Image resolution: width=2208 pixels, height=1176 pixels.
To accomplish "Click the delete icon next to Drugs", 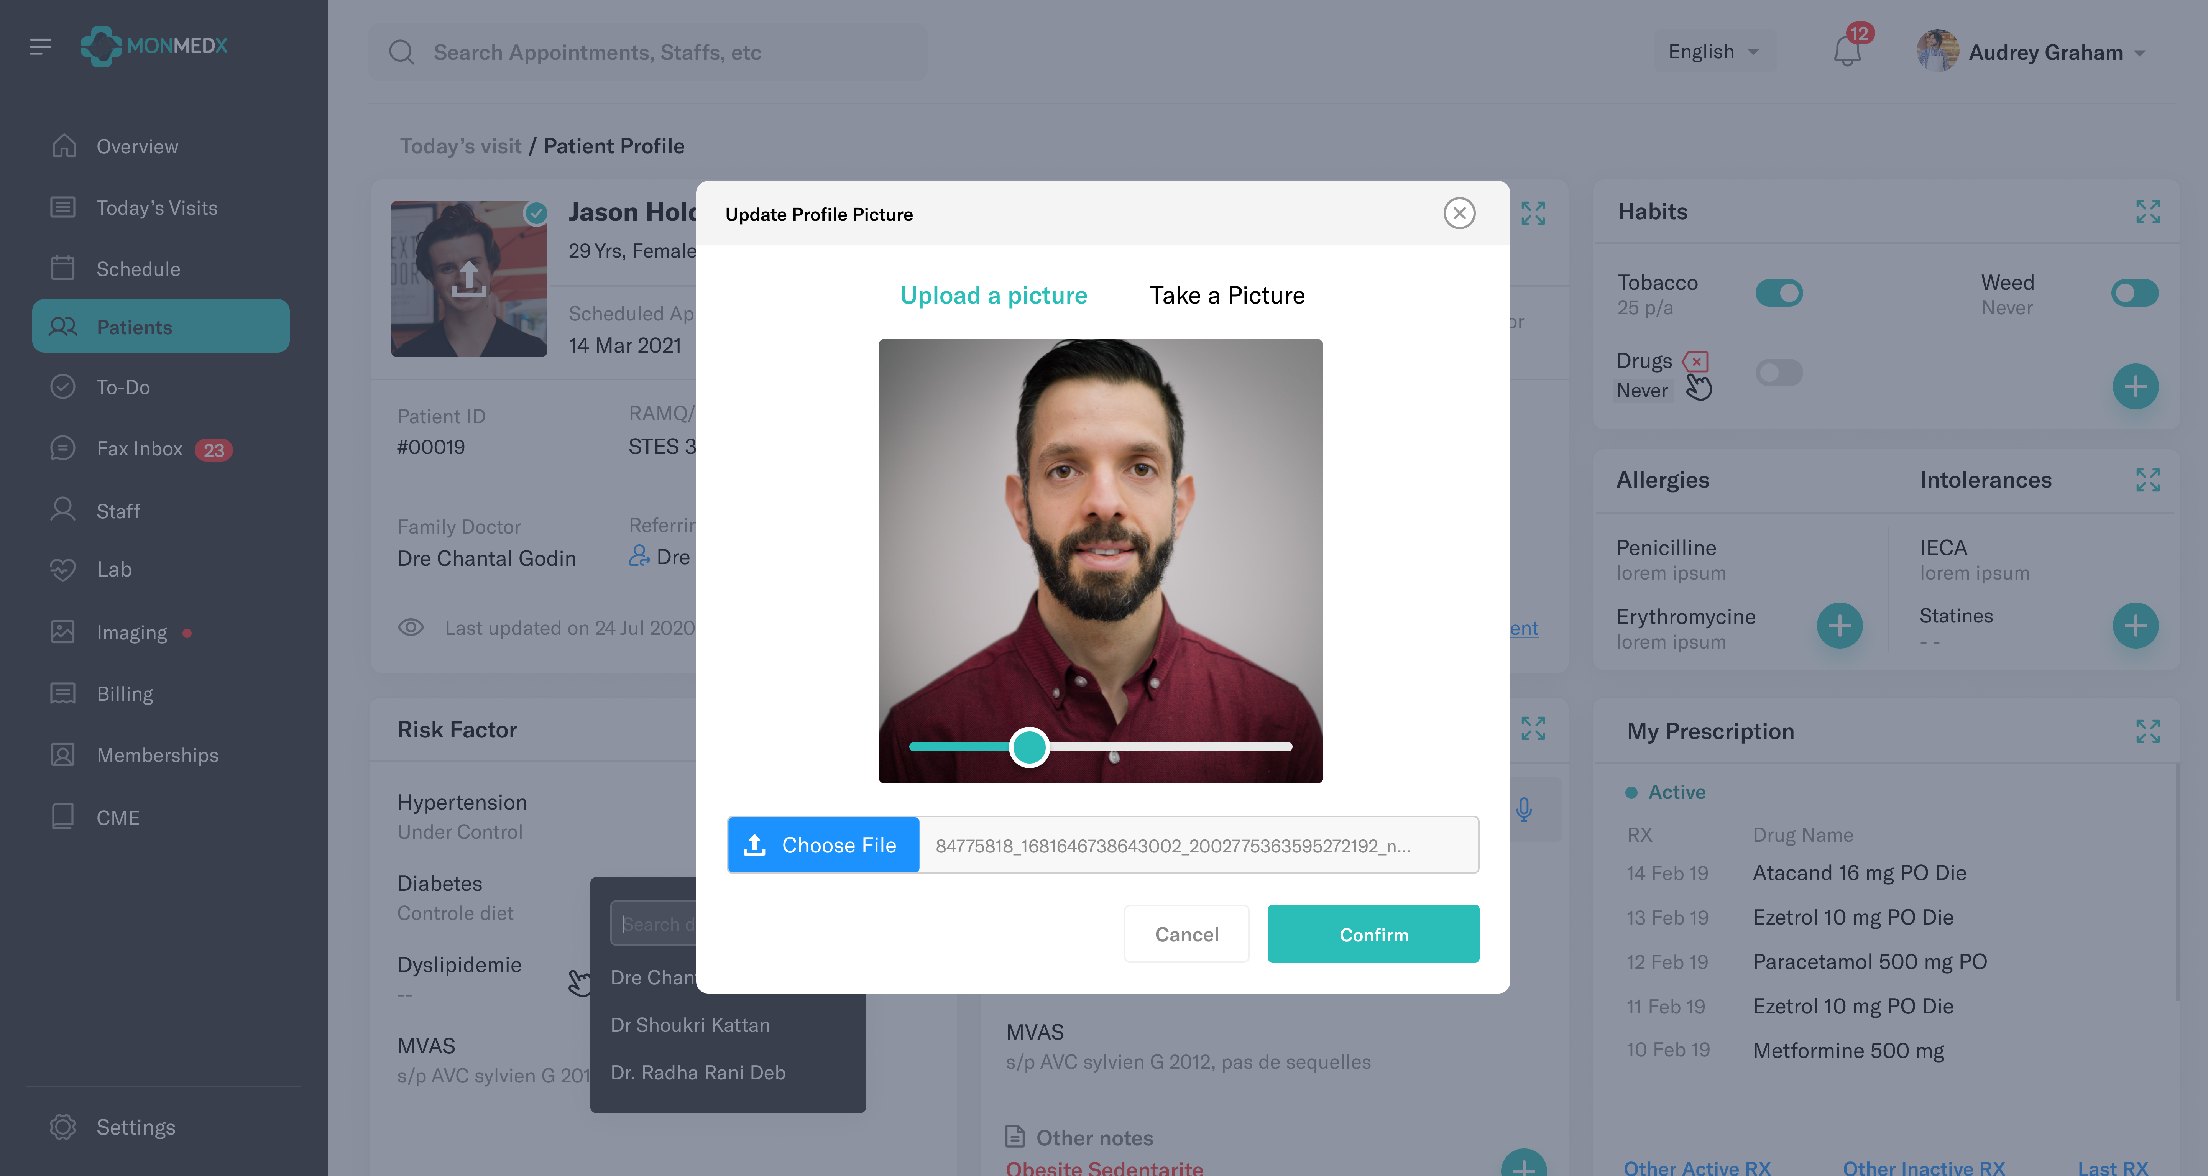I will pos(1695,362).
